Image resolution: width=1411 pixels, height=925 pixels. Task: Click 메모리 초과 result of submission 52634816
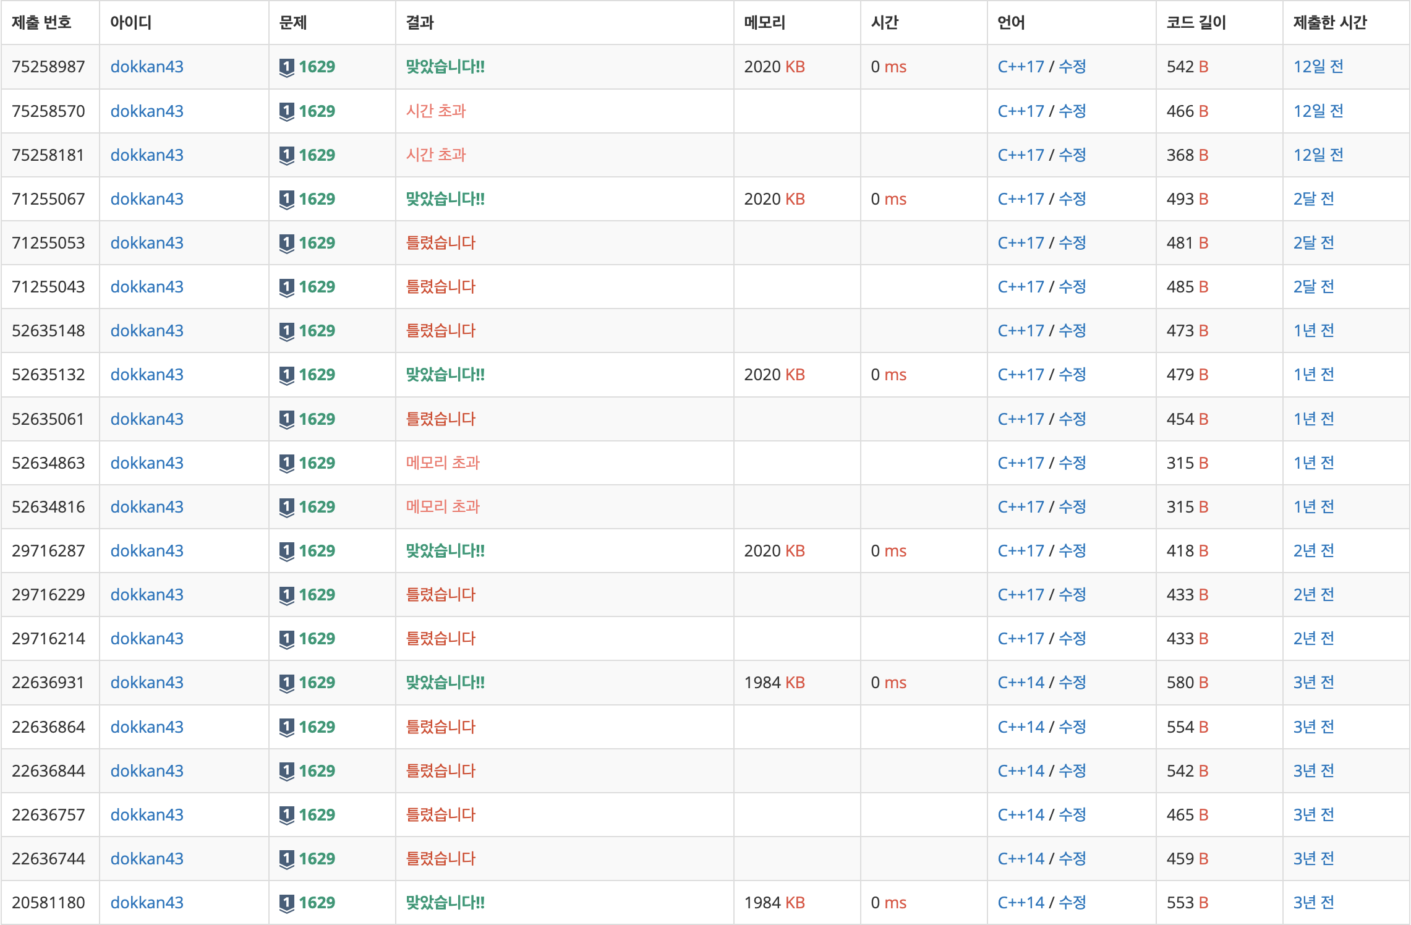click(442, 507)
